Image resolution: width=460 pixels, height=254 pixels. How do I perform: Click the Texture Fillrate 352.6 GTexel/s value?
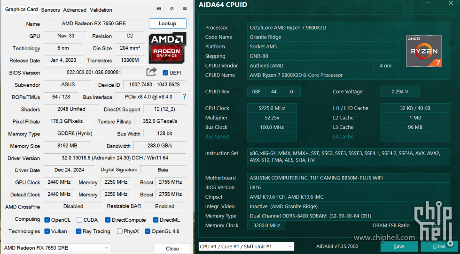160,121
